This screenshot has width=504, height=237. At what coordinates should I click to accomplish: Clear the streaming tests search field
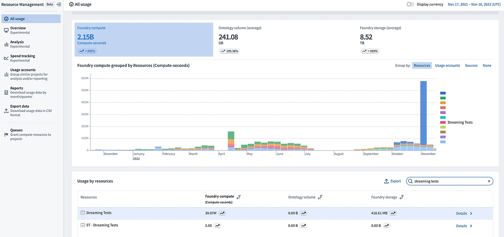tap(489, 181)
